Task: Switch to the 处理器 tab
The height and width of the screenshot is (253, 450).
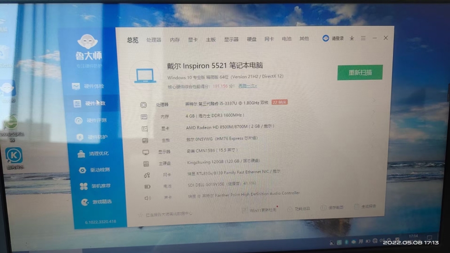Action: click(x=154, y=40)
